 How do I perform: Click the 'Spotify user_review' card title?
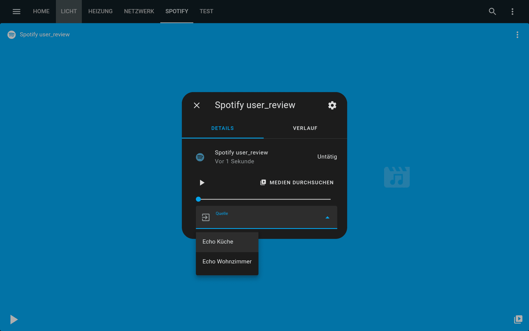[45, 34]
